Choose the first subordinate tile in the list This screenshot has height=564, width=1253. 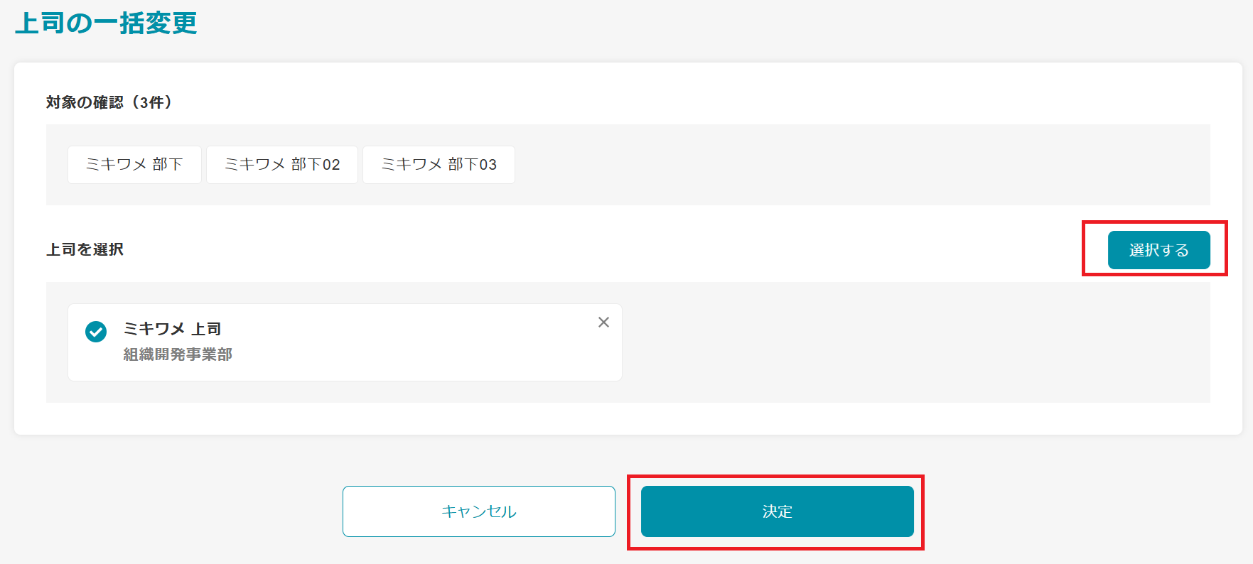pos(134,164)
